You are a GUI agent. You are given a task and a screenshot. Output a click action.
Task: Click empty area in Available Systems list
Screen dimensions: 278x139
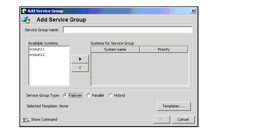click(49, 72)
